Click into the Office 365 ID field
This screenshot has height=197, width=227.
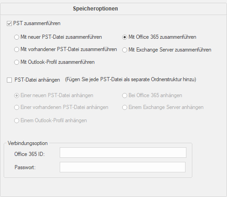click(123, 152)
